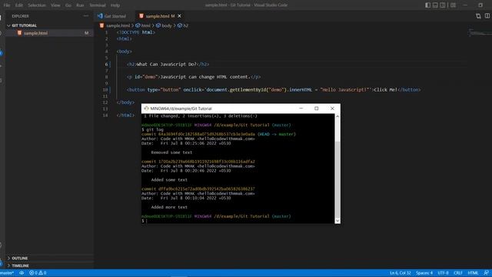Open the View menu
Viewport: 492px width, 277px height.
(55, 5)
